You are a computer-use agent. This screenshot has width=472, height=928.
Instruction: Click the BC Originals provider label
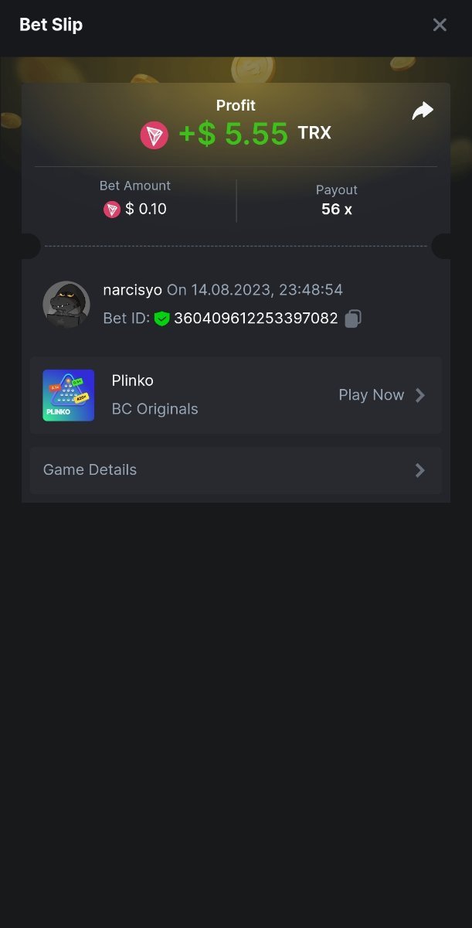(155, 409)
